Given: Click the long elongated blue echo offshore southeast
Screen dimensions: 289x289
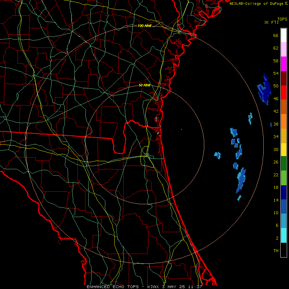Looking at the screenshot, I should (241, 180).
